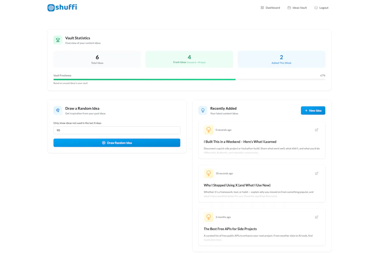Click the lightbulb icon on the 2 months ago idea

(209, 217)
